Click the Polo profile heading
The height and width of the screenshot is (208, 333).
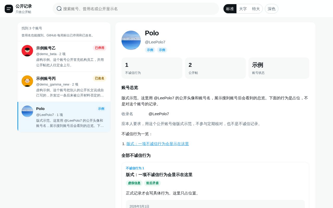click(152, 33)
